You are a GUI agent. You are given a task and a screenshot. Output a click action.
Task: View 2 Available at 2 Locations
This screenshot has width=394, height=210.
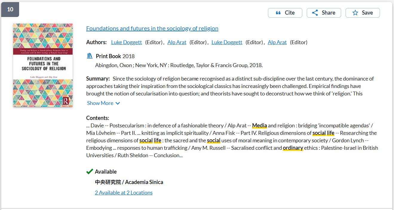point(124,193)
